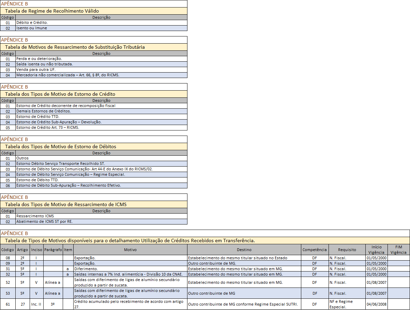Select the 'Tabela dos Tipos de Motivo de Estorno de Débitos' title
The image size is (410, 310).
[94, 146]
